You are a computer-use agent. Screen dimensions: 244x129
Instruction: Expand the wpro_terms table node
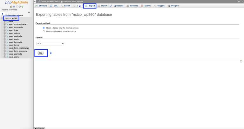(x=5, y=45)
